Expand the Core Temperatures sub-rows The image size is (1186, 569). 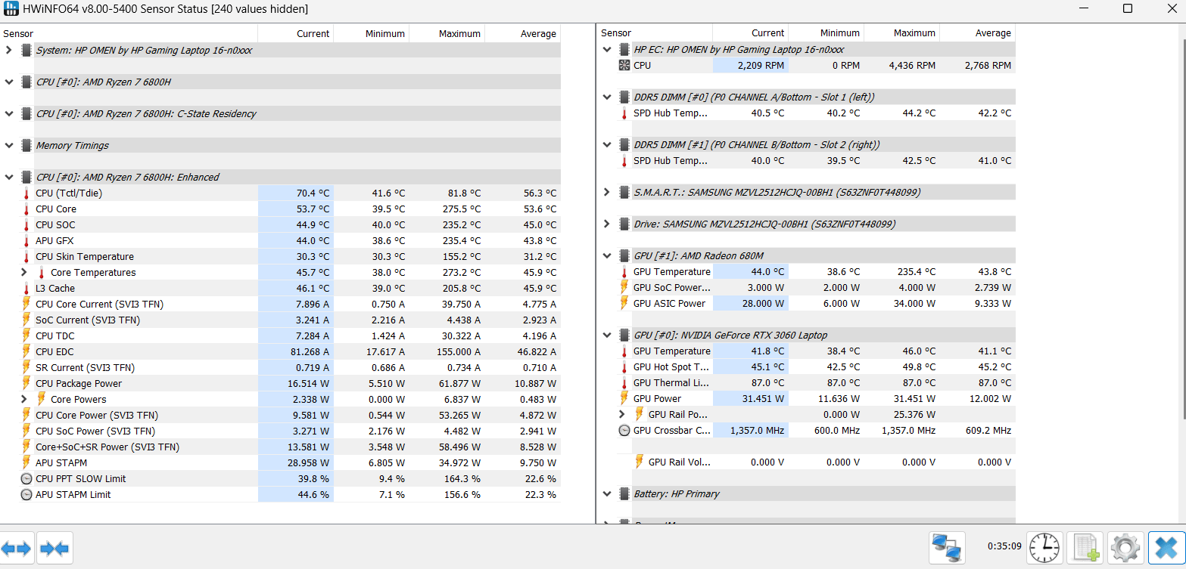[x=24, y=272]
